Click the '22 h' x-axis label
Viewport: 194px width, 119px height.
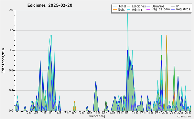click(x=180, y=113)
